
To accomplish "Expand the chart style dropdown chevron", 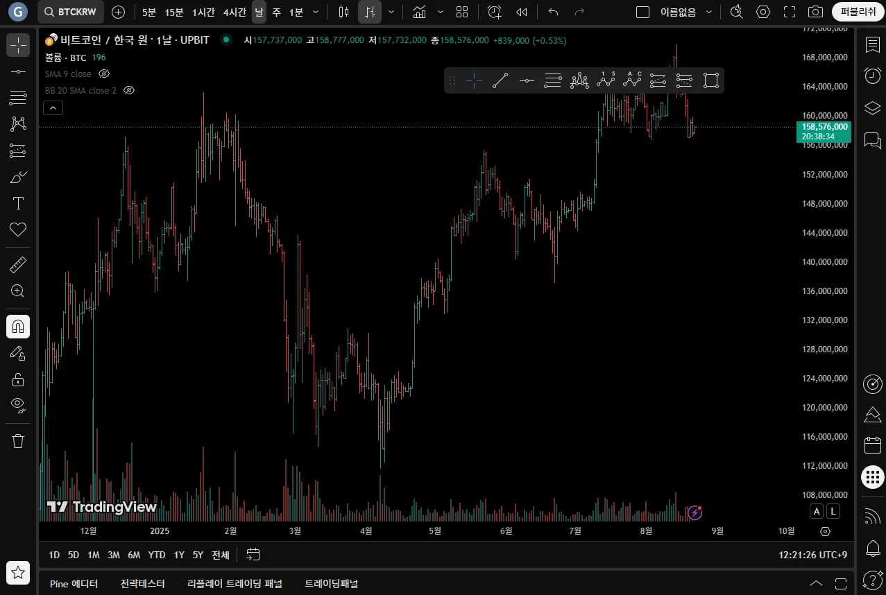I will coord(391,12).
